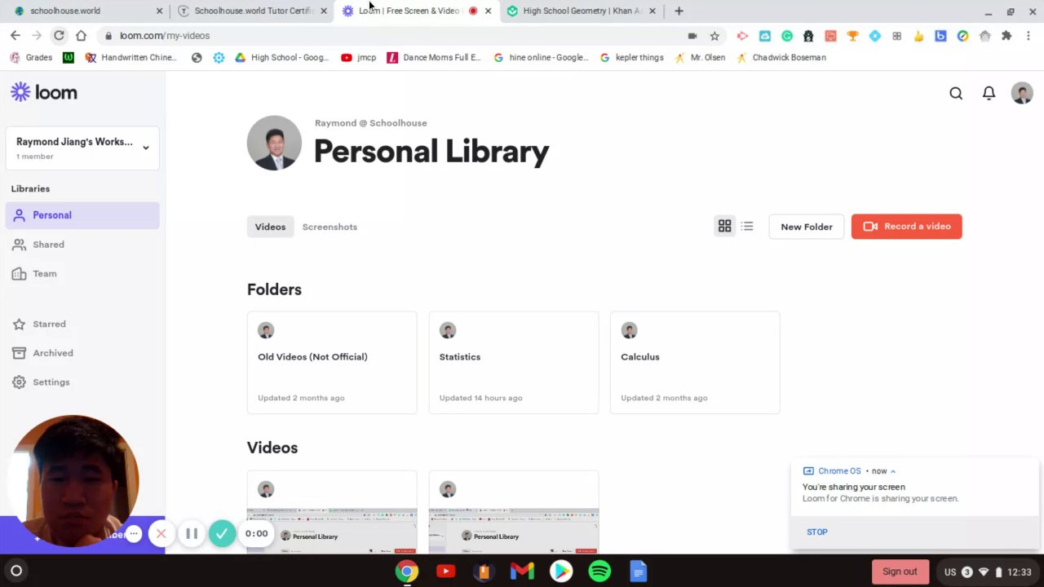Reload the current page

59,36
